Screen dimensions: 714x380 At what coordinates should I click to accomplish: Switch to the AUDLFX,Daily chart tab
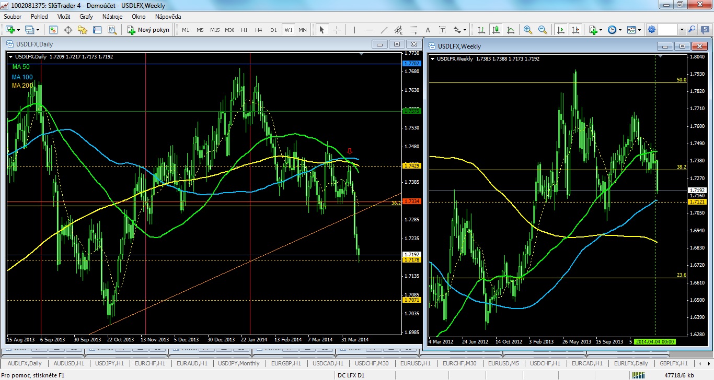pos(25,363)
